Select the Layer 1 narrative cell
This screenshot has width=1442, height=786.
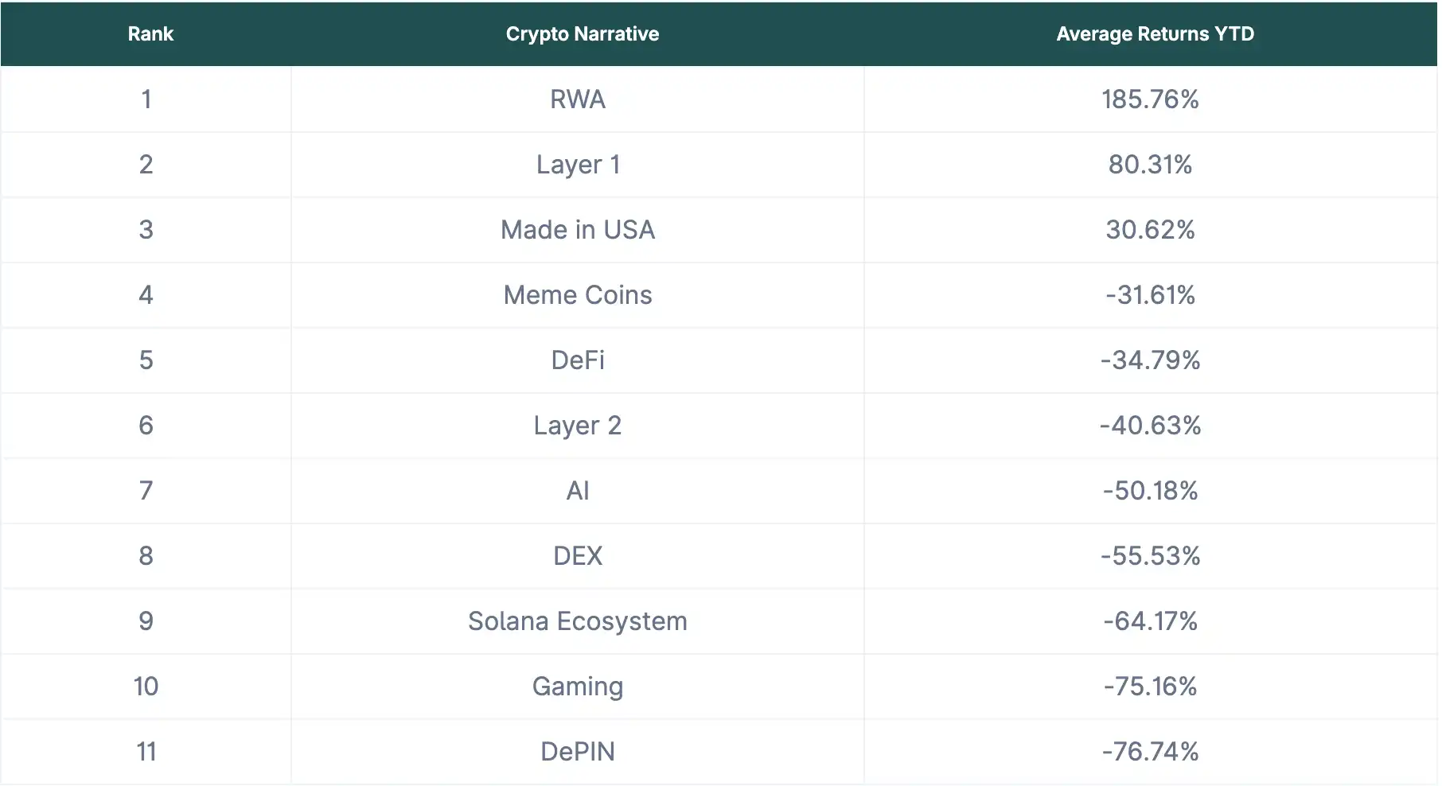coord(578,165)
